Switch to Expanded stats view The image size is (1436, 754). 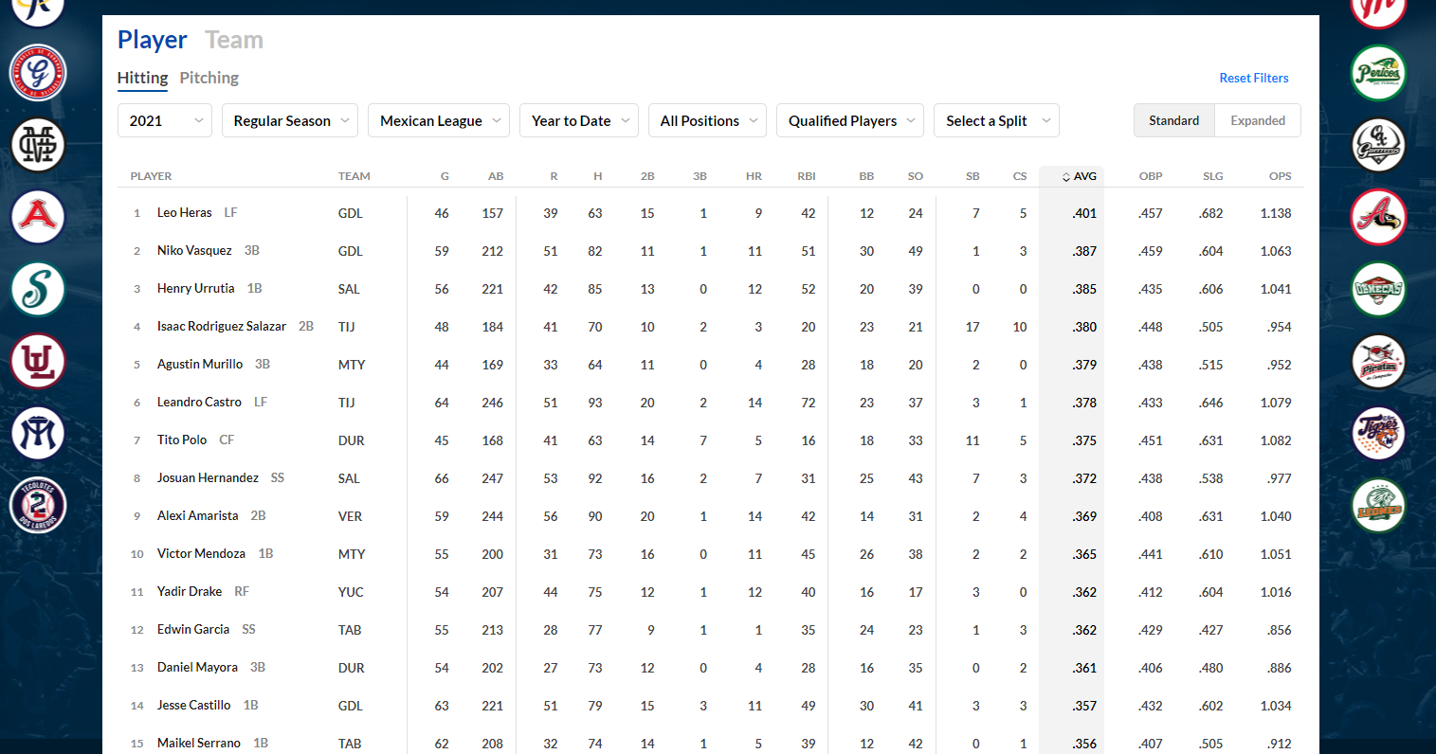click(x=1257, y=120)
